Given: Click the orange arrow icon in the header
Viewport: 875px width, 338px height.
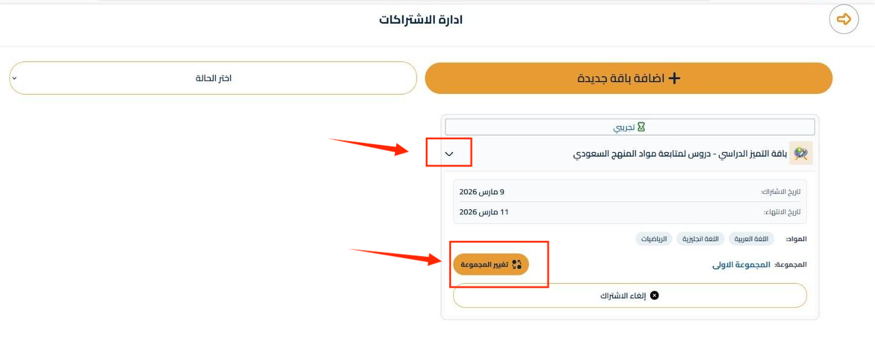Looking at the screenshot, I should 844,19.
